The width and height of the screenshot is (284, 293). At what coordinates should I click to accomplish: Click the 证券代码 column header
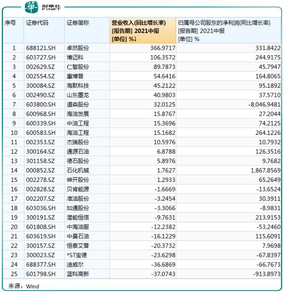click(x=44, y=31)
